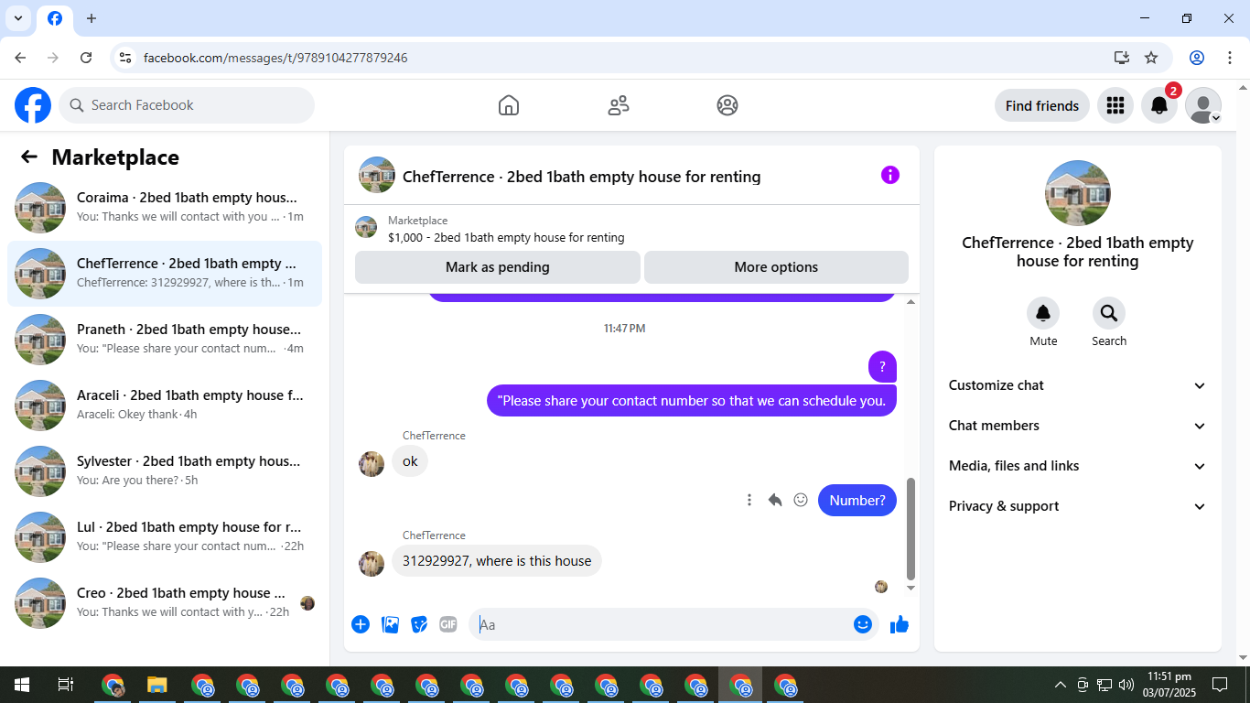
Task: Open the Friends icon in top navigation
Action: tap(619, 105)
